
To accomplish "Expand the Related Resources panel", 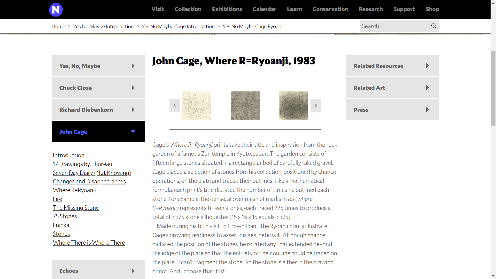I will click(393, 66).
